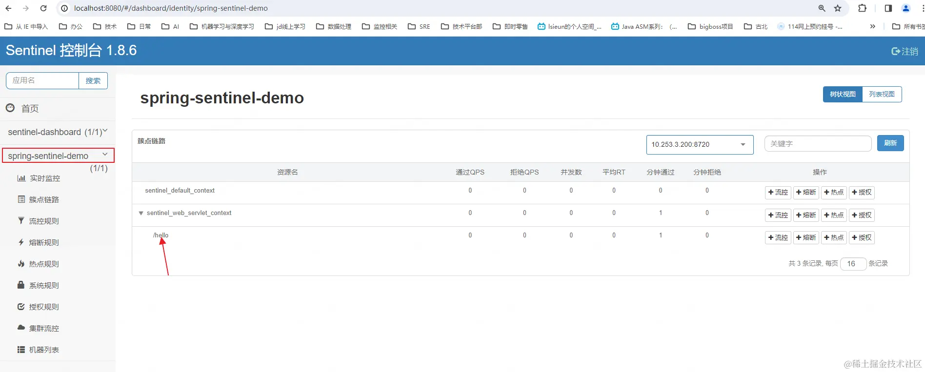Click the /hello resource name
Image resolution: width=925 pixels, height=372 pixels.
161,235
